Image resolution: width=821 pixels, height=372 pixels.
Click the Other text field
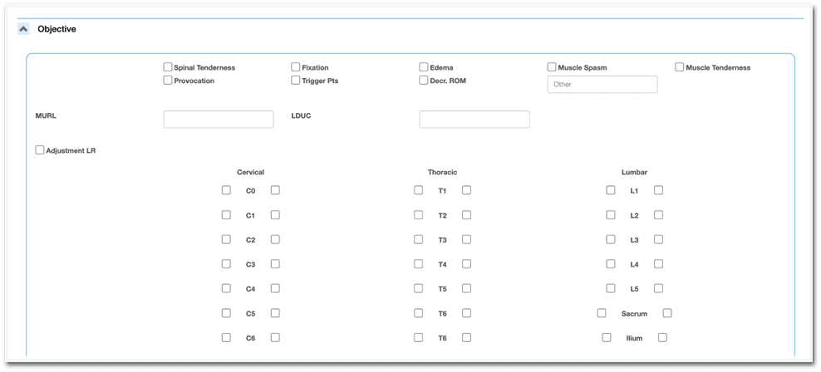[602, 85]
